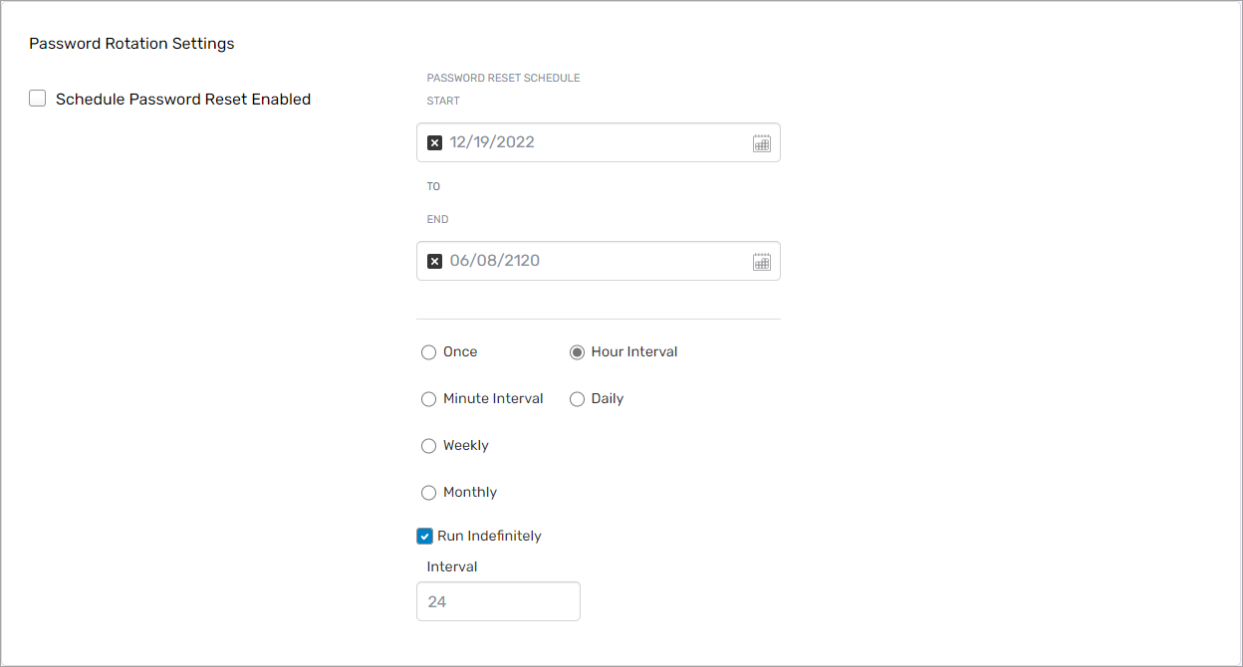Clear the end date 06/08/2120

click(434, 261)
